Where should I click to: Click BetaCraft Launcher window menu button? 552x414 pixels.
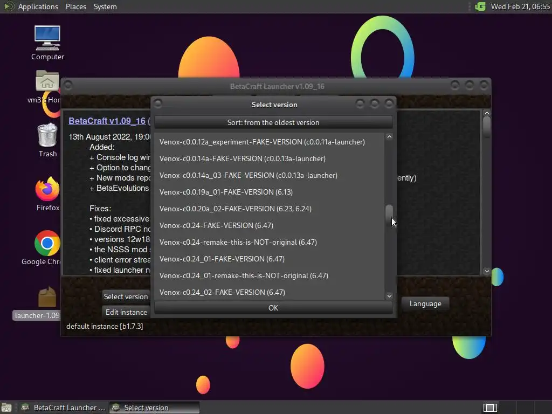pyautogui.click(x=68, y=85)
